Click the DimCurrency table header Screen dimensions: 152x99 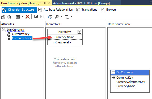point(130,73)
